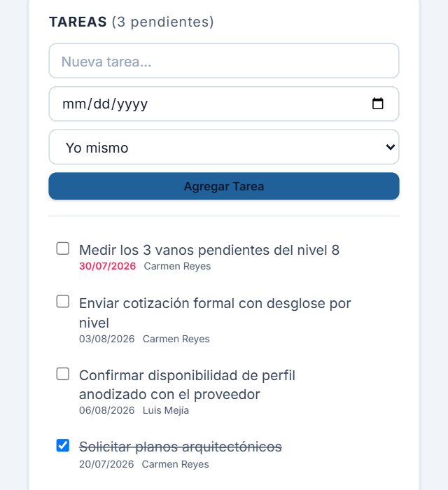The height and width of the screenshot is (490, 448).
Task: Click the assignee name 'Luis Mejía'
Action: (x=166, y=410)
